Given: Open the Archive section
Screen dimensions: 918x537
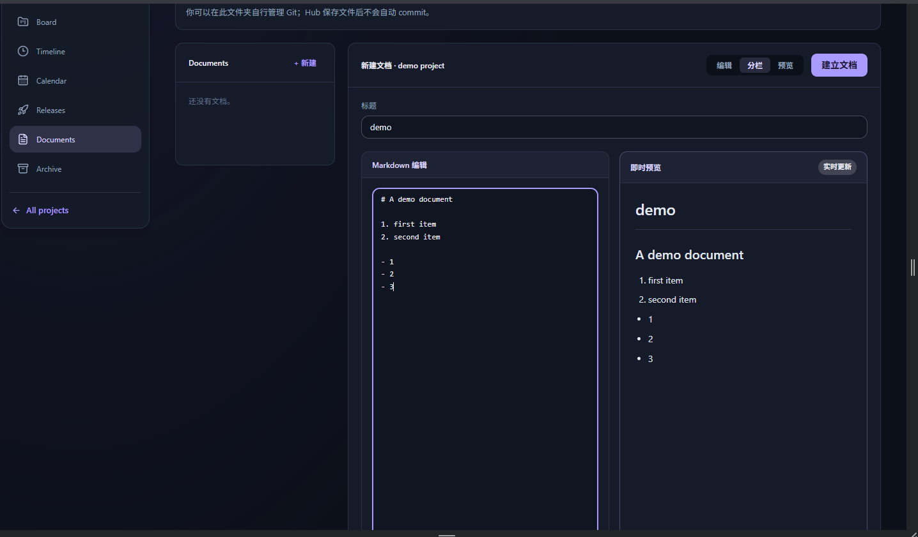Looking at the screenshot, I should click(x=75, y=169).
